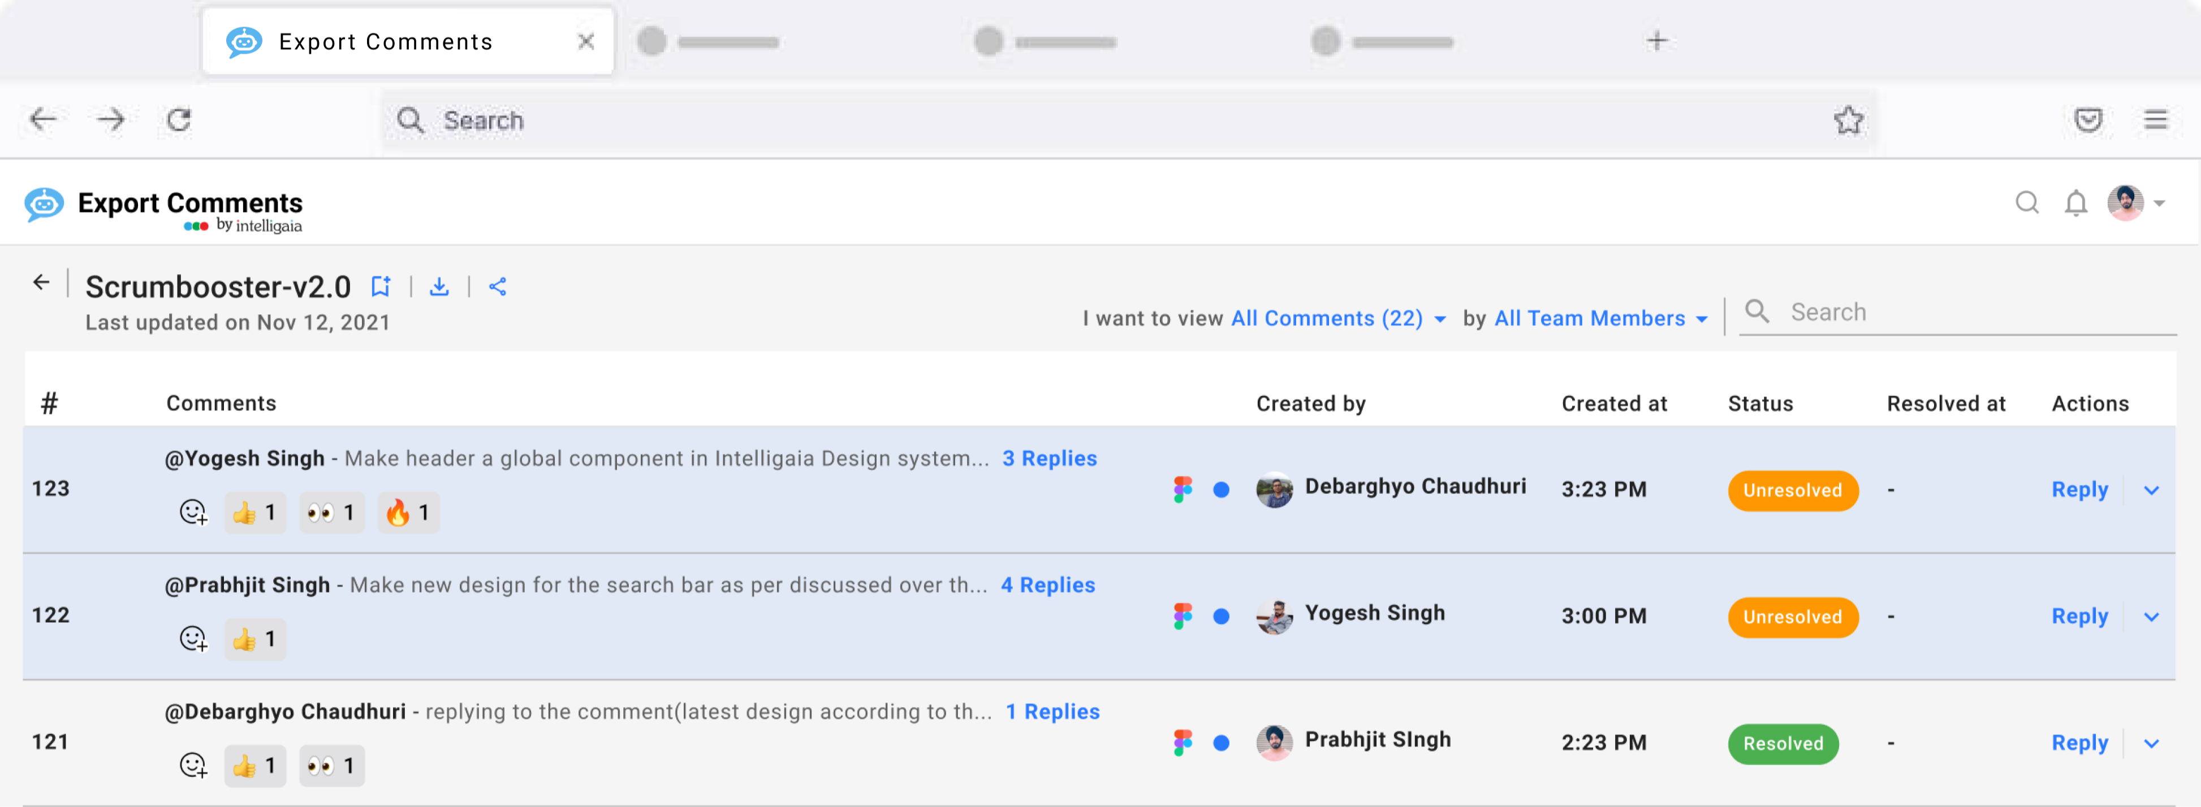The width and height of the screenshot is (2201, 807).
Task: Click the back arrow beside Scrumbooster-v2.0
Action: click(x=42, y=282)
